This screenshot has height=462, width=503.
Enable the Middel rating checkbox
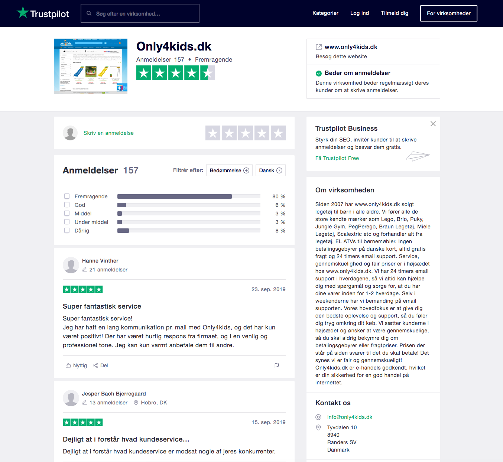[67, 213]
